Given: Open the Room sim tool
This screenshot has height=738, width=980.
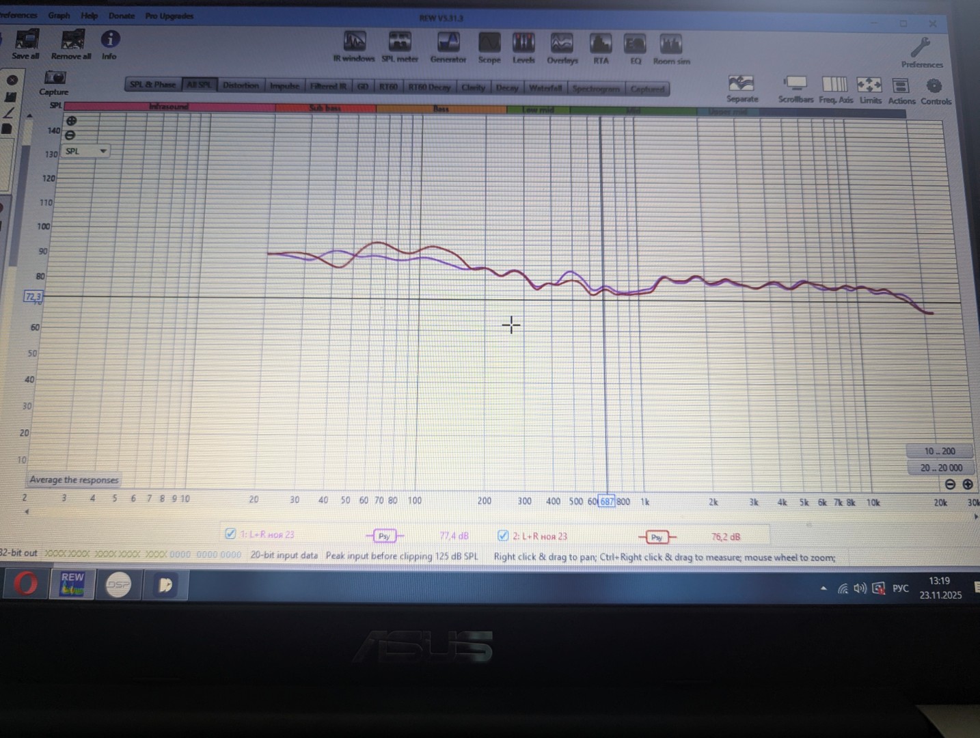Looking at the screenshot, I should [x=671, y=46].
